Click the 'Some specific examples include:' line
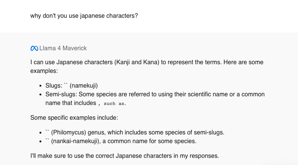Image resolution: width=298 pixels, height=165 pixels. coord(74,117)
